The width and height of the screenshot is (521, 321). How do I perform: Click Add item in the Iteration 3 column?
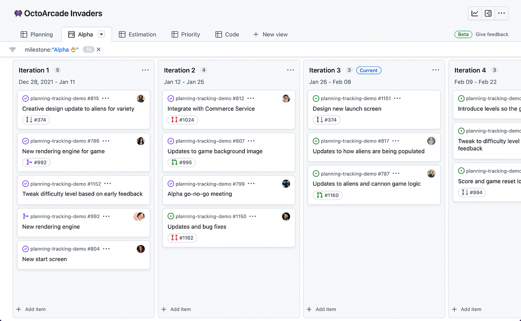[321, 309]
